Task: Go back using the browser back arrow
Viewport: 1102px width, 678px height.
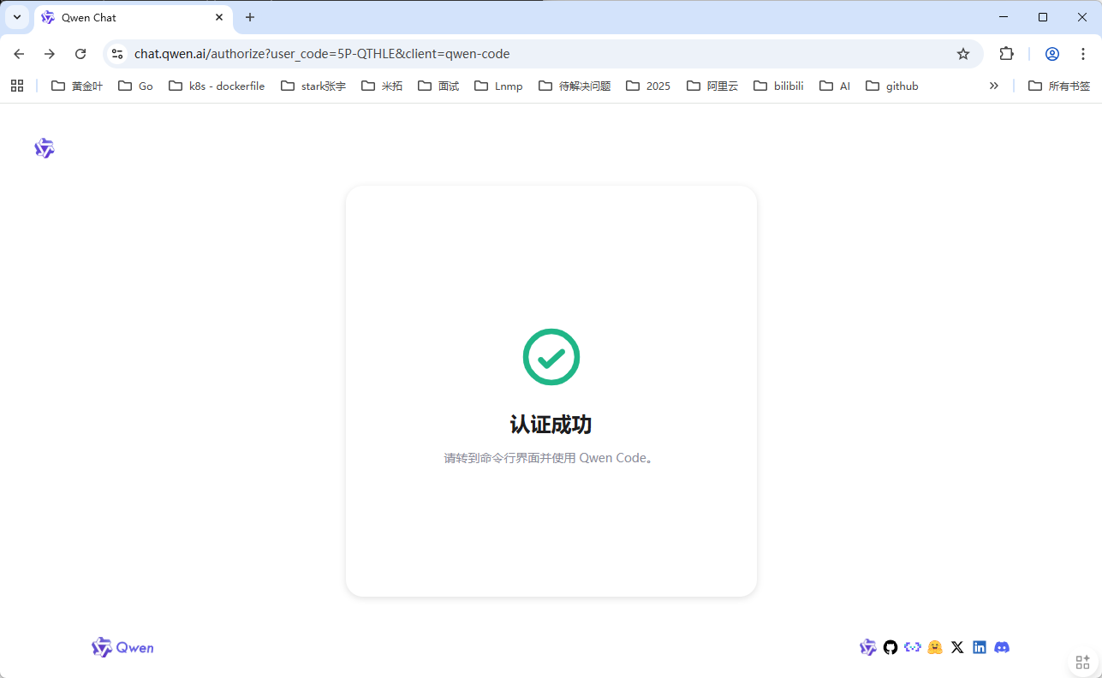Action: tap(19, 54)
